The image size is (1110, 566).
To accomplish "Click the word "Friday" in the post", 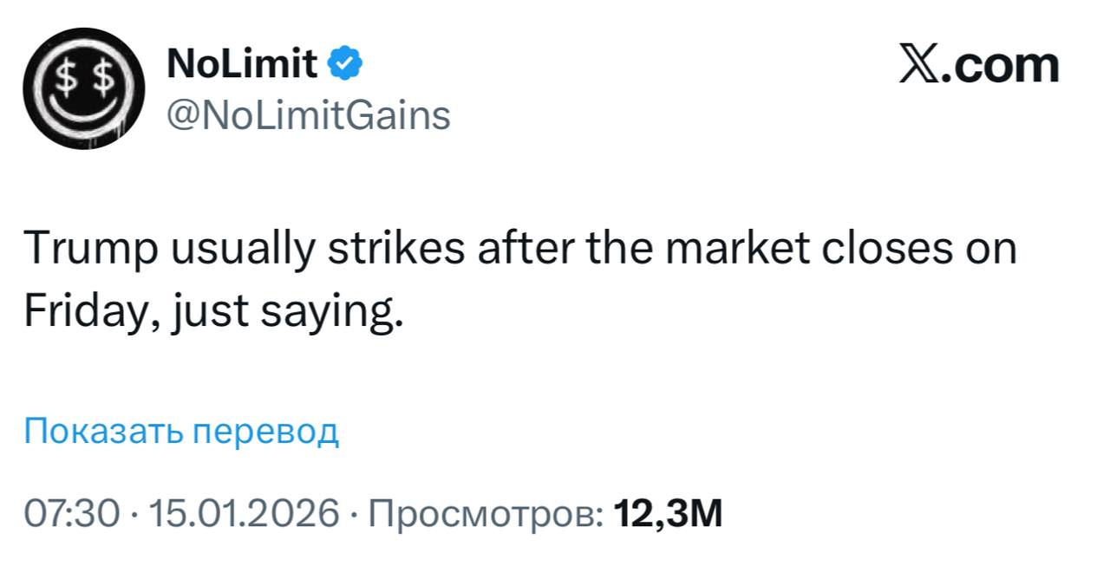I will [x=78, y=310].
